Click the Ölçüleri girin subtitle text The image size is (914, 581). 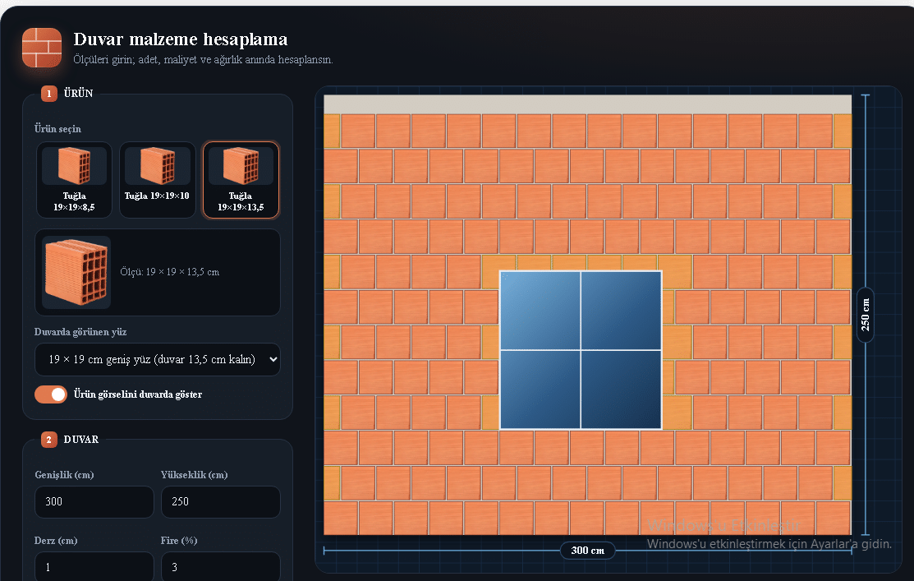point(204,59)
